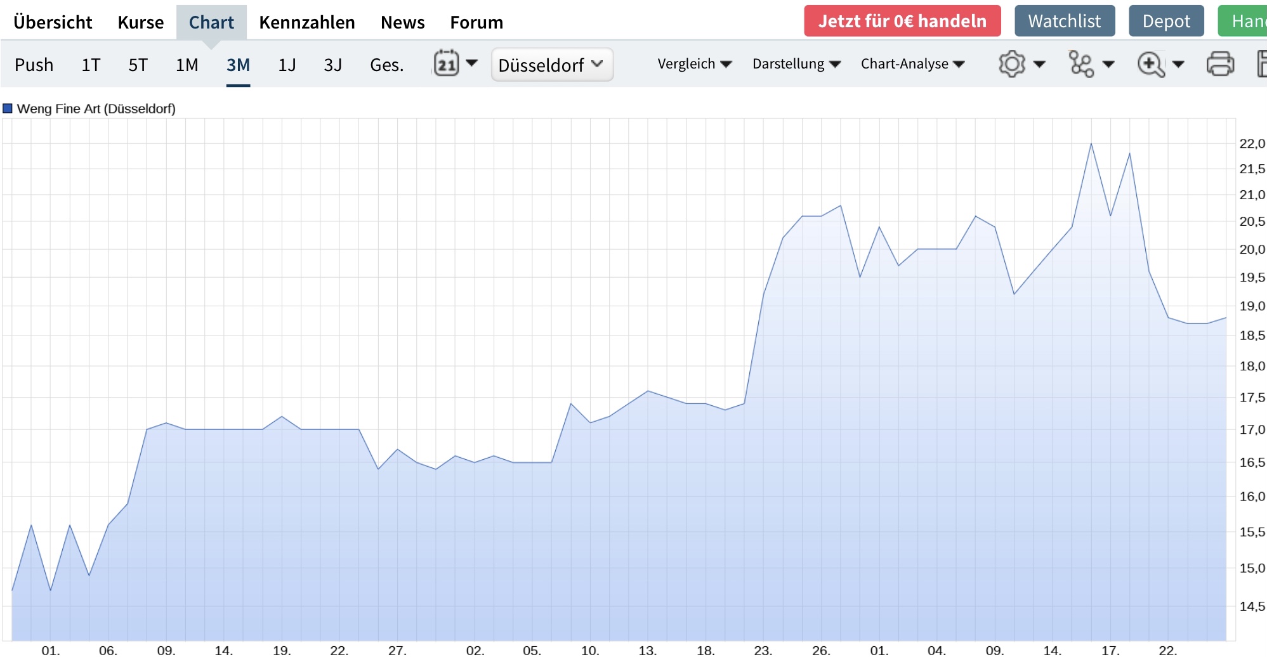
Task: Click the share chart icon
Action: point(1081,64)
